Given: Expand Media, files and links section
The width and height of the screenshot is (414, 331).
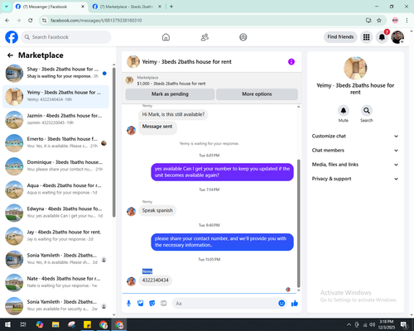Looking at the screenshot, I should tap(355, 165).
